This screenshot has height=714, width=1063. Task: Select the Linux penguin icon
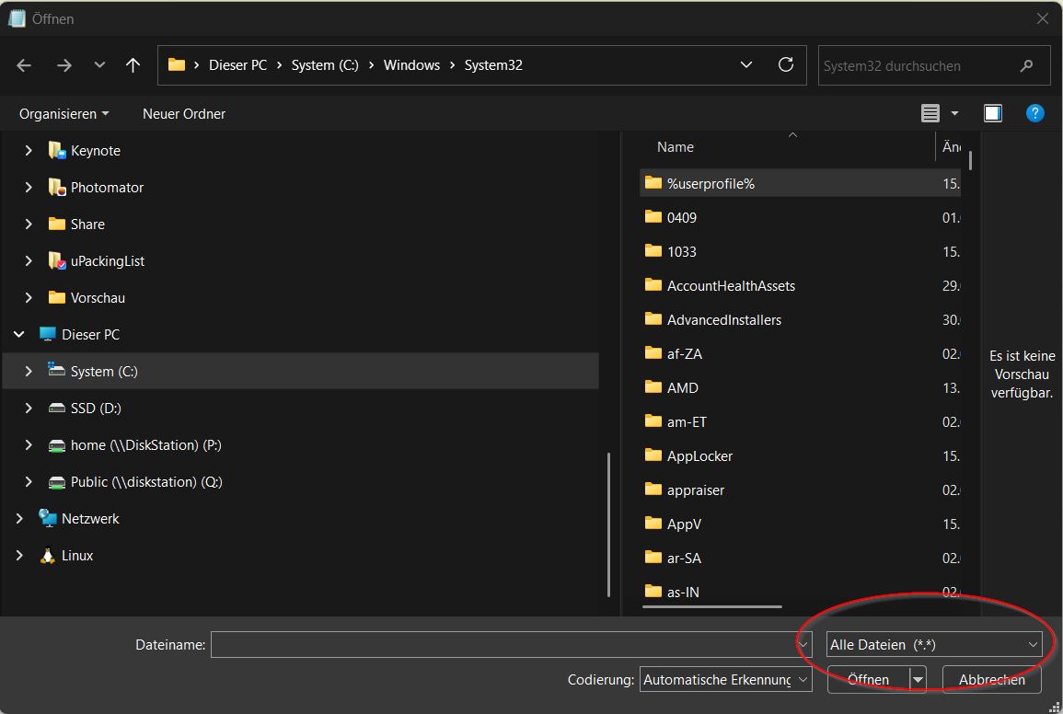pos(48,556)
